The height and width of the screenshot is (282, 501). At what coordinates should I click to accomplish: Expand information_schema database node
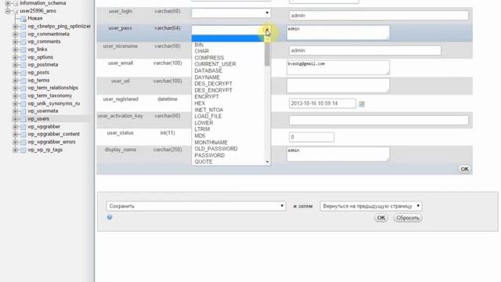click(8, 3)
